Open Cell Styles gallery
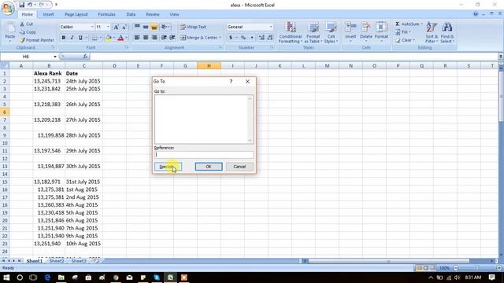Viewport: 504px width, 283px height. 331,32
